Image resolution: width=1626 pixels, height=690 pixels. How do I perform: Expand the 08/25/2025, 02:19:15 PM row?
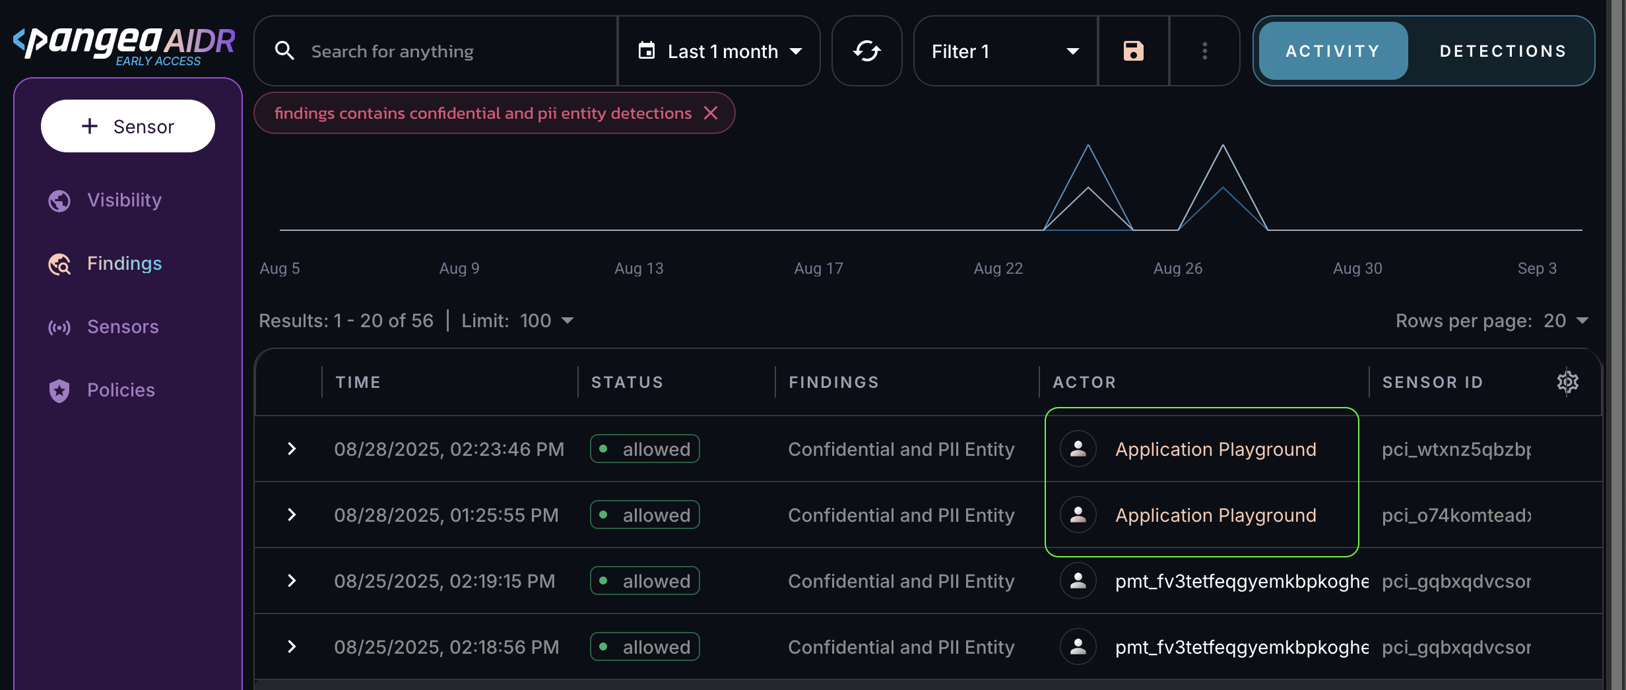click(292, 580)
